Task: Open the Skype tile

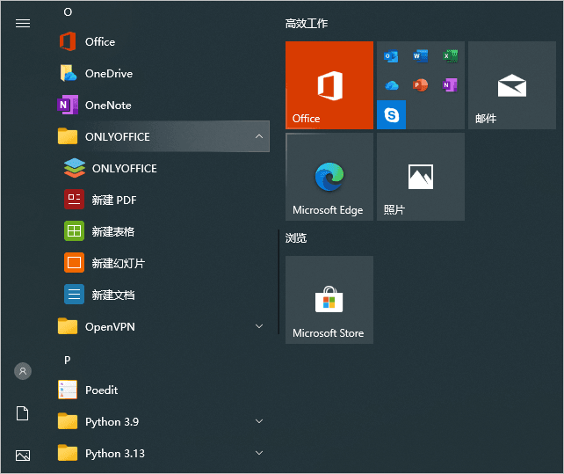Action: click(391, 114)
